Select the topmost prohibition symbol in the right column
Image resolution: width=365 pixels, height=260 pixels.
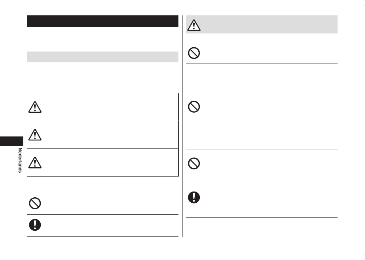click(194, 53)
